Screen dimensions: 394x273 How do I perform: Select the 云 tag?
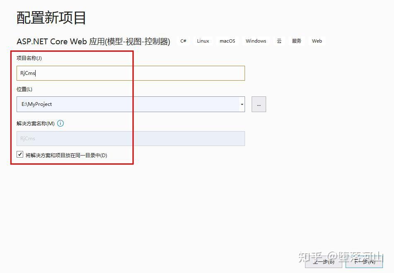[x=279, y=41]
